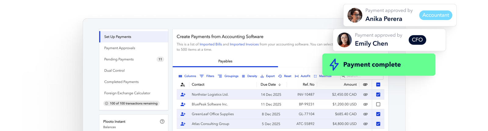Sort by the Contact column header

tap(198, 84)
